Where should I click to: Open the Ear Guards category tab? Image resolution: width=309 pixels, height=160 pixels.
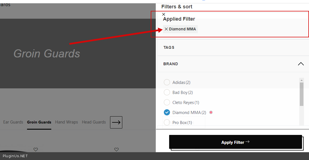tap(13, 122)
